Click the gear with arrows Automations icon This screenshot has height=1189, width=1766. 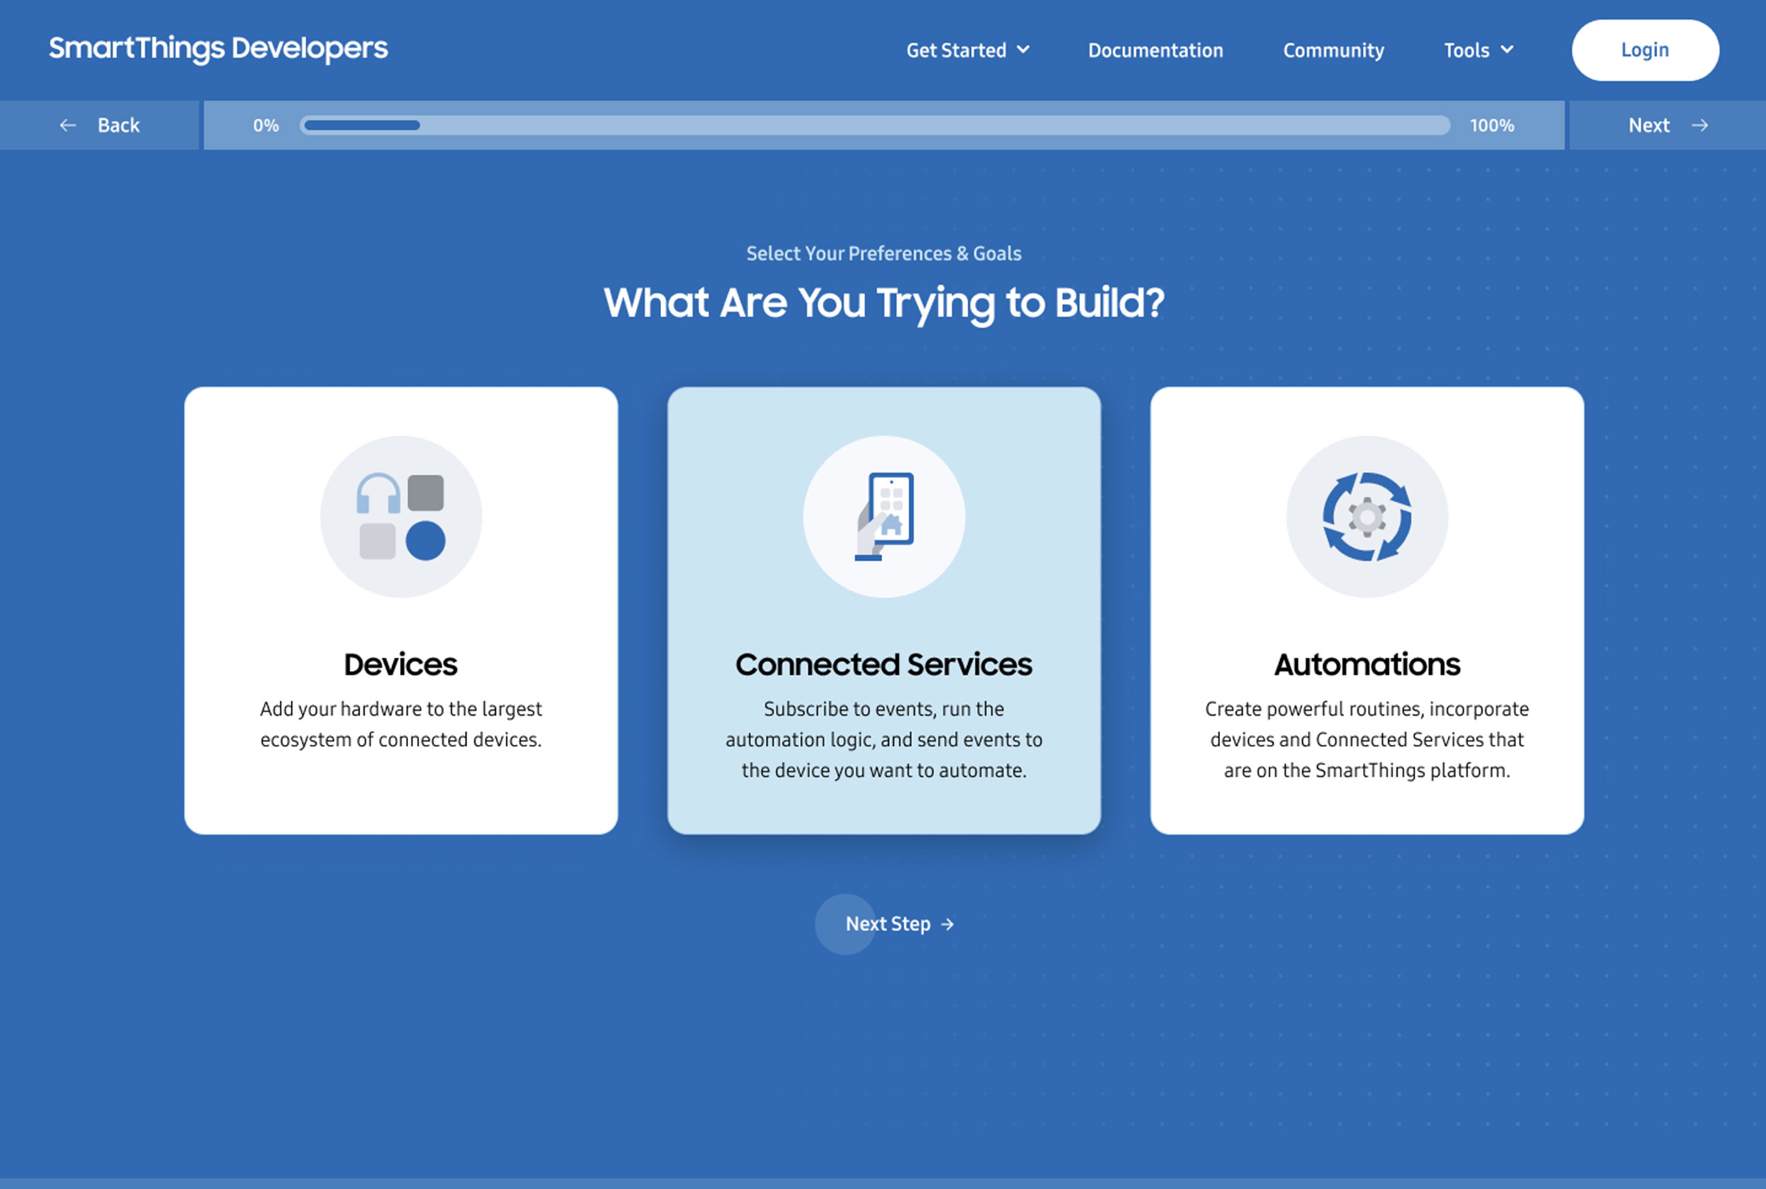tap(1367, 517)
